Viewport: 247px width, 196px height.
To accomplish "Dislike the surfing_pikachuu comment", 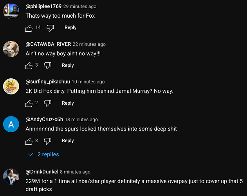I will coord(48,103).
